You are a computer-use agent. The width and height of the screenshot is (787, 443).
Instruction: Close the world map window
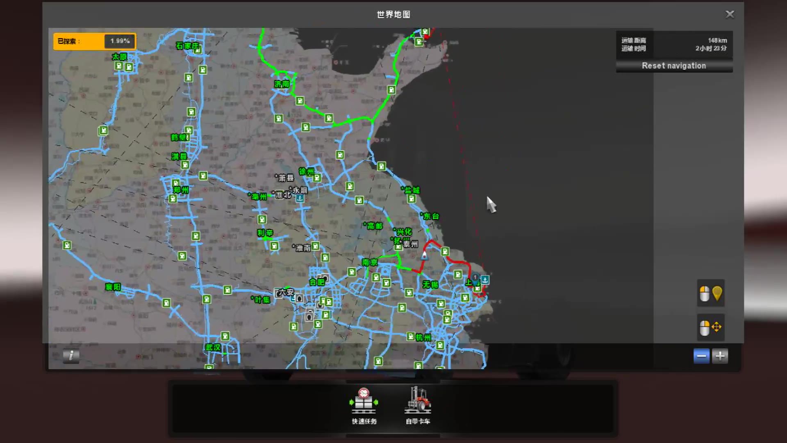[730, 14]
